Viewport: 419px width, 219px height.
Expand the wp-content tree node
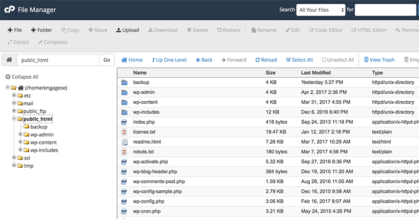click(x=20, y=142)
